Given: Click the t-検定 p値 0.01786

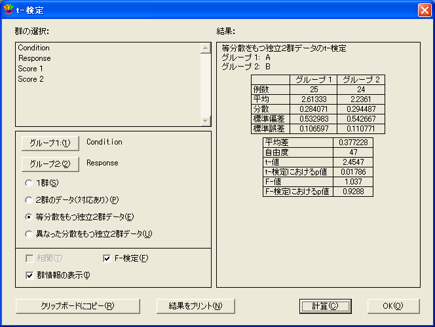Looking at the screenshot, I should (x=353, y=172).
